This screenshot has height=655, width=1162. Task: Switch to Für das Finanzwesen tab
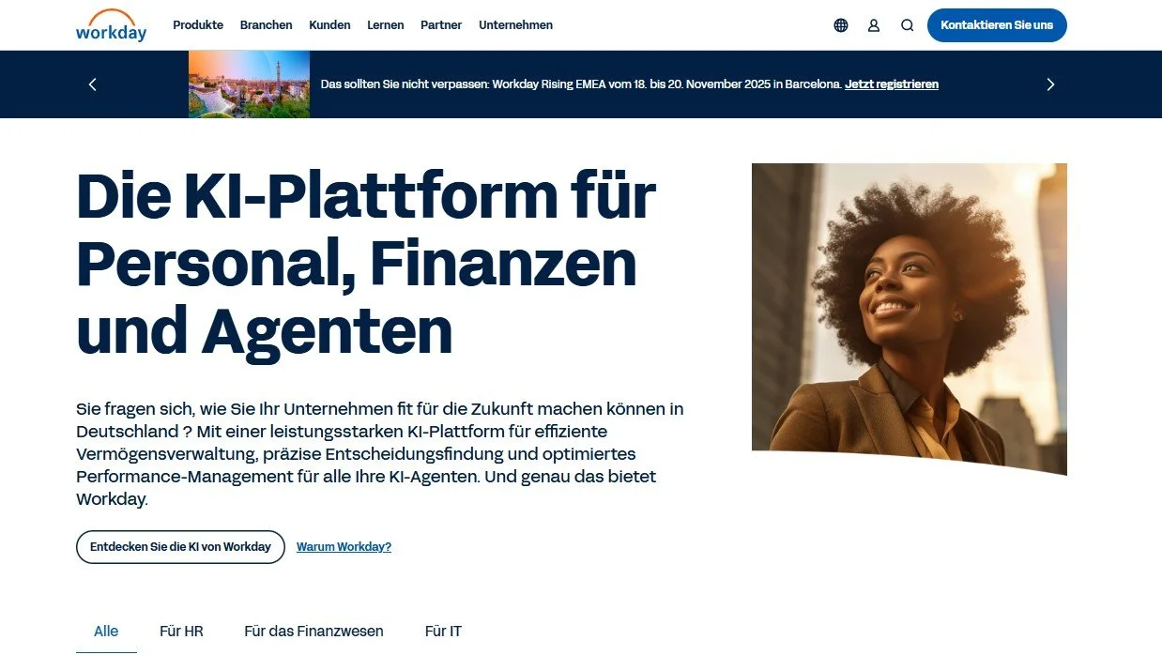(x=313, y=632)
